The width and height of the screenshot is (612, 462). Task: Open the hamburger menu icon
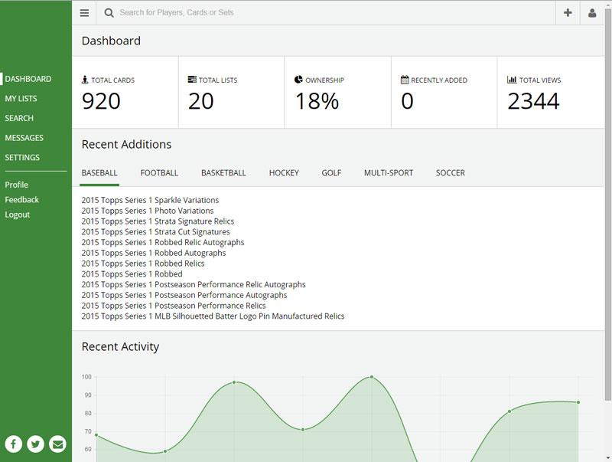coord(84,13)
